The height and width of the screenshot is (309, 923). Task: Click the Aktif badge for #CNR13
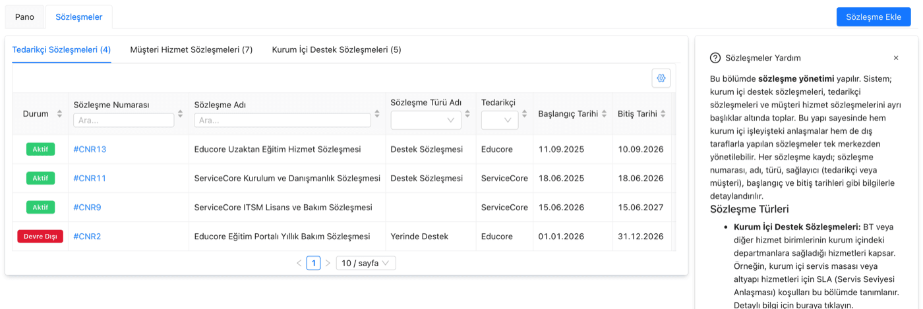pos(40,150)
